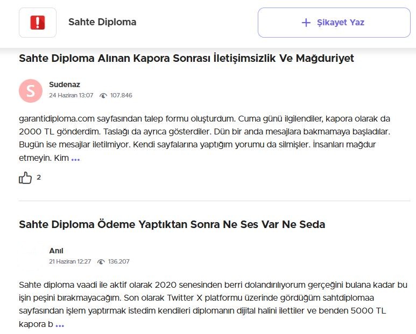The height and width of the screenshot is (334, 416).
Task: Click Sudenaz's pink S avatar
Action: coord(31,91)
